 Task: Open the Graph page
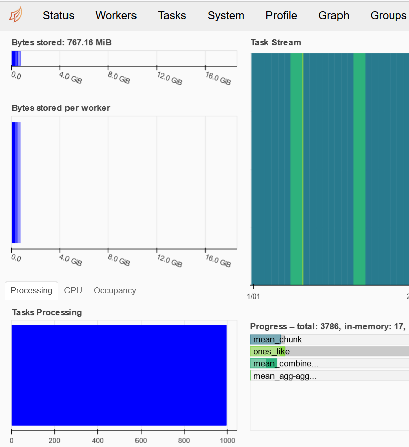tap(334, 16)
